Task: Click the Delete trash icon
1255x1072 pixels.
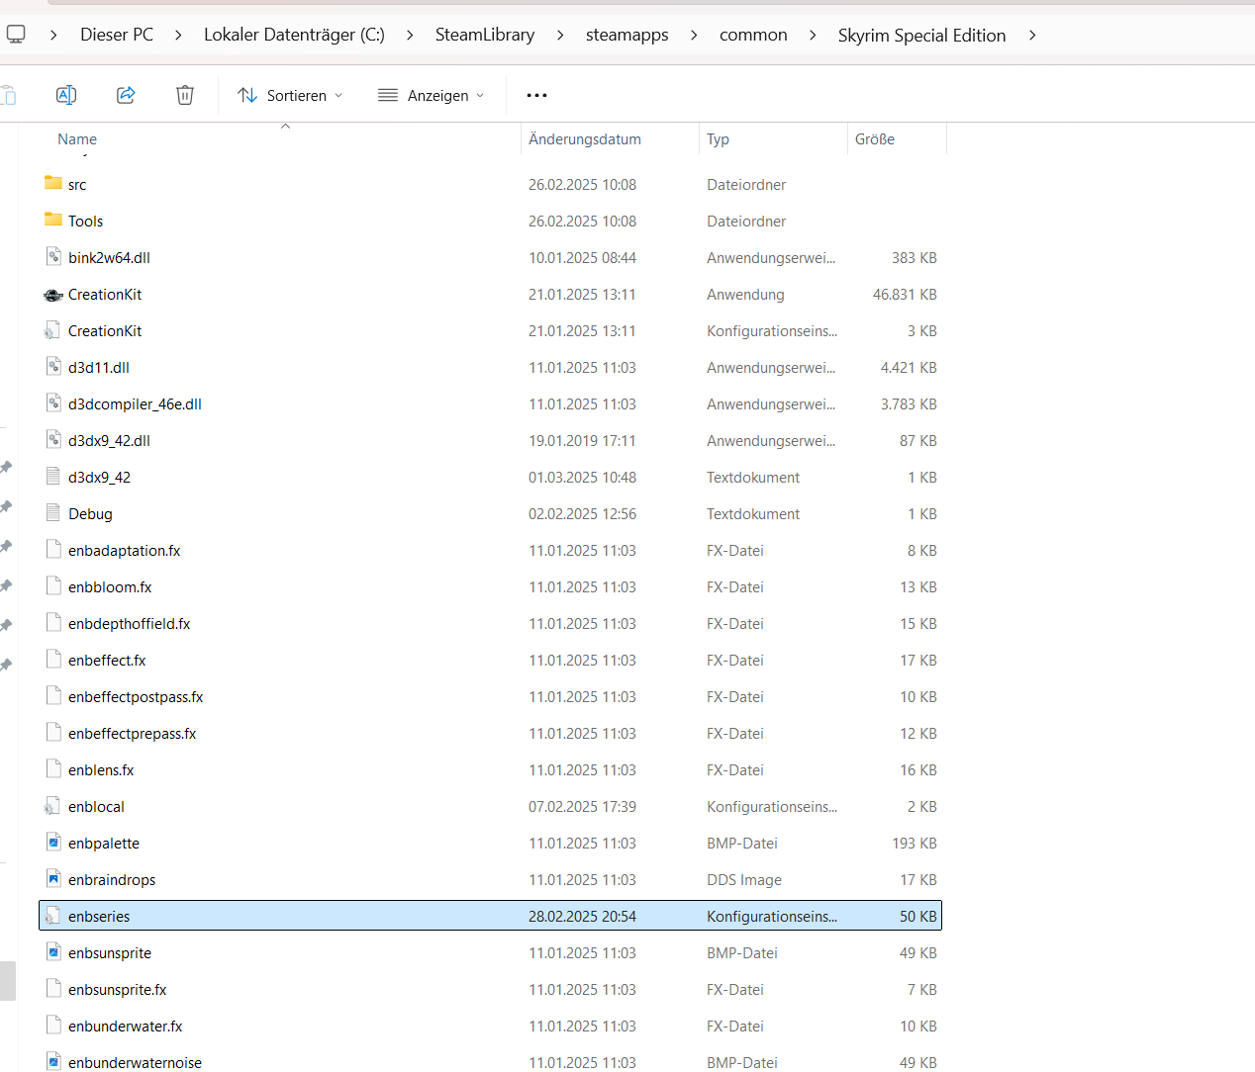Action: 185,95
